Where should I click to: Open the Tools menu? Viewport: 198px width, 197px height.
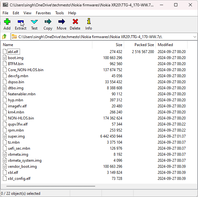tap(59, 13)
